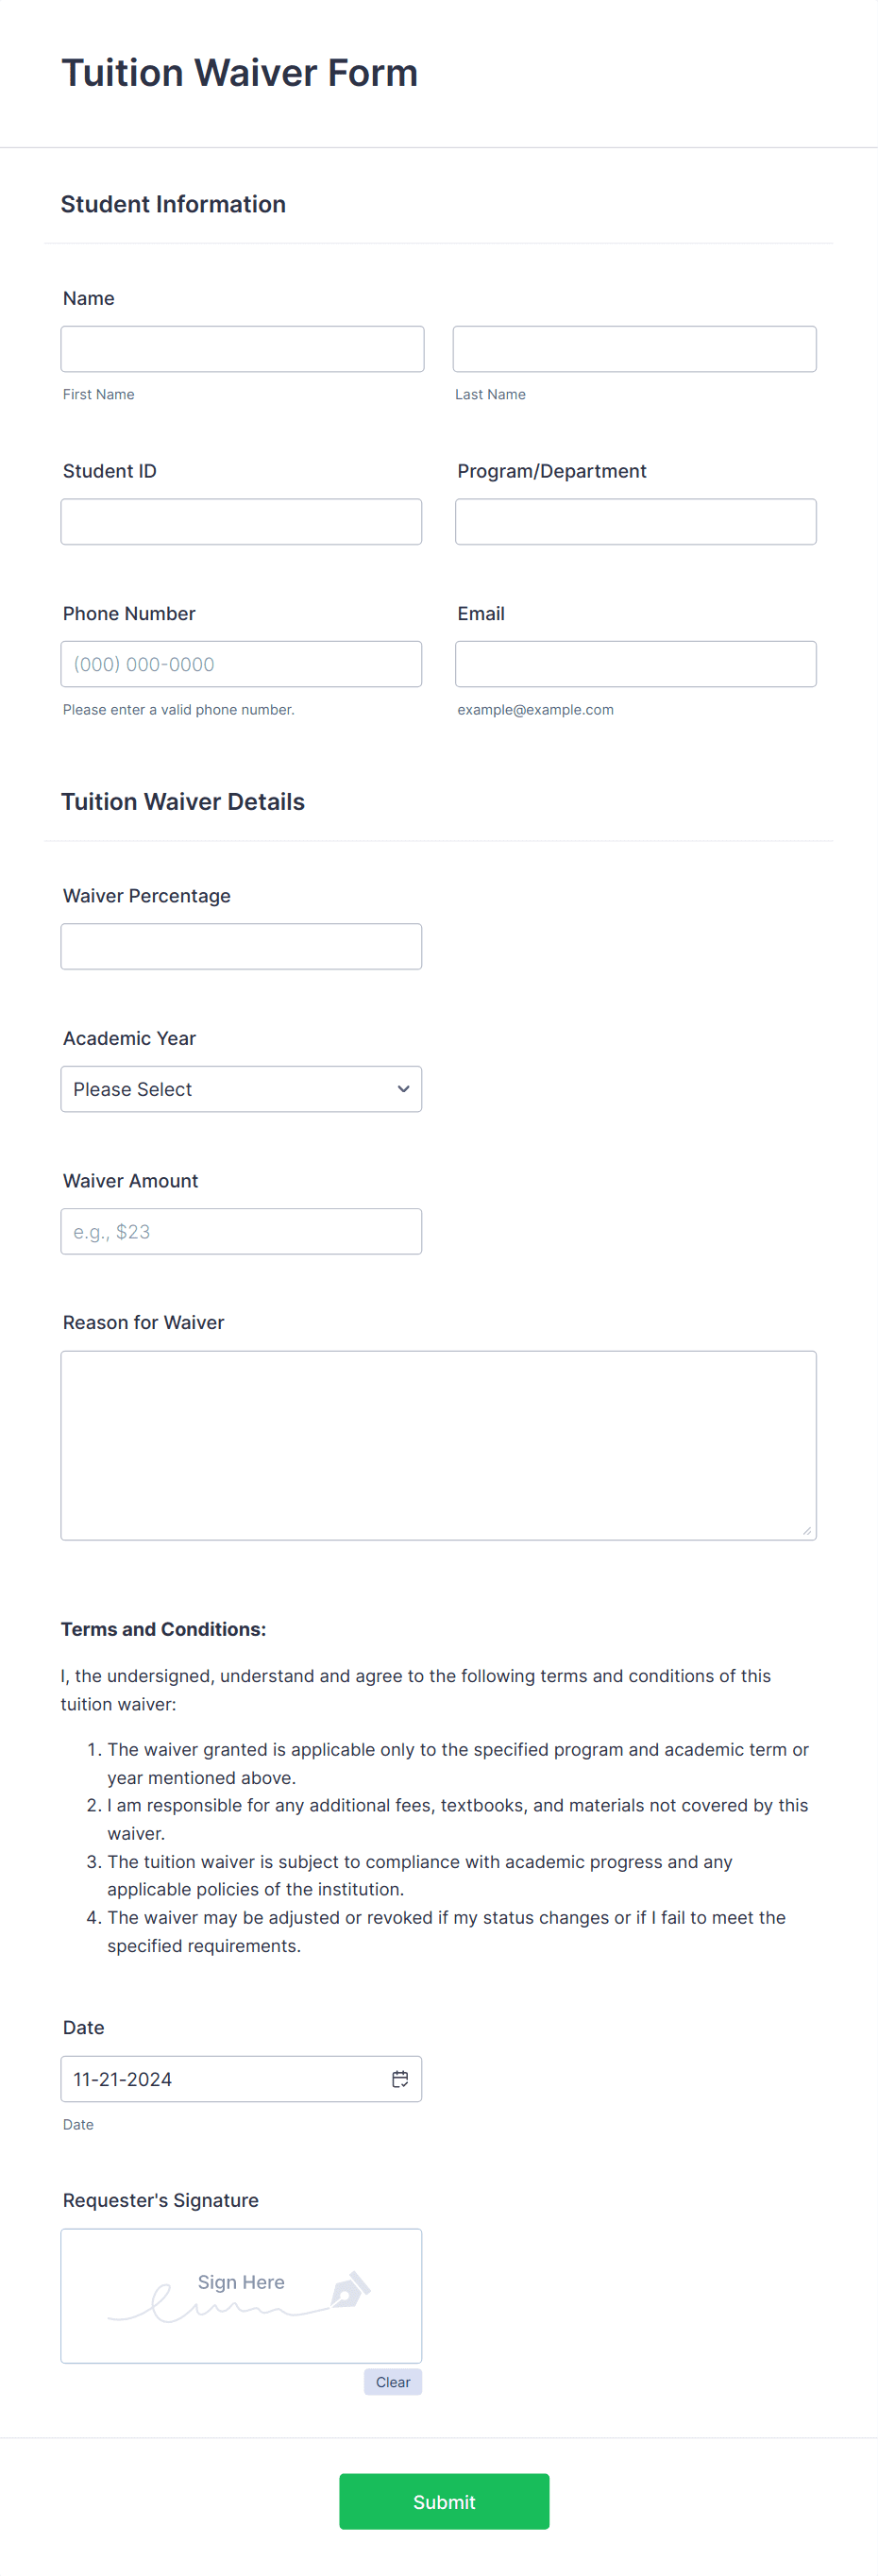Expand the Please Select chevron for Academic Year

[402, 1088]
